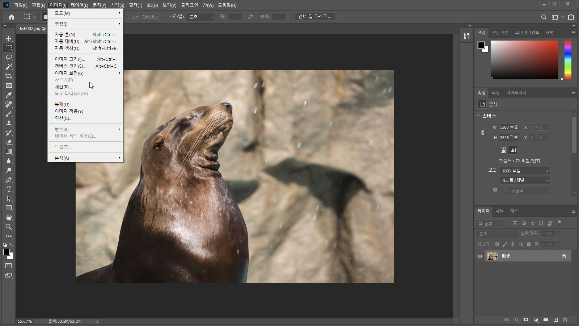Click the 선택 및 마스크 button
The image size is (579, 326).
(315, 17)
